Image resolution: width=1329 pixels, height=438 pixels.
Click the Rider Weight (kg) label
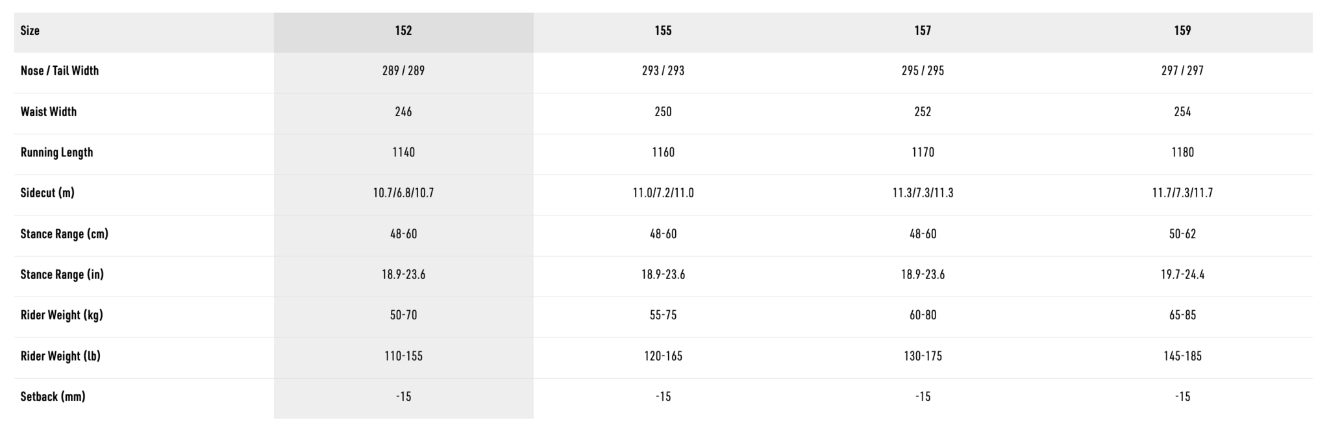coord(62,315)
